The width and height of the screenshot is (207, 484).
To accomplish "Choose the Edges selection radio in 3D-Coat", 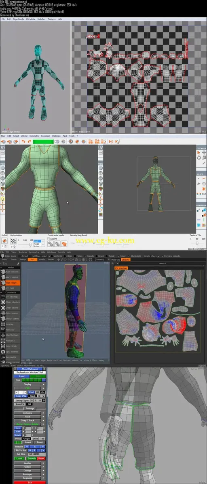I will tap(65, 256).
